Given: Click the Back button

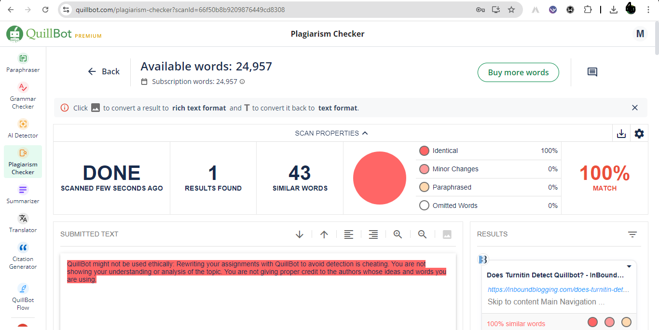Looking at the screenshot, I should (x=104, y=71).
